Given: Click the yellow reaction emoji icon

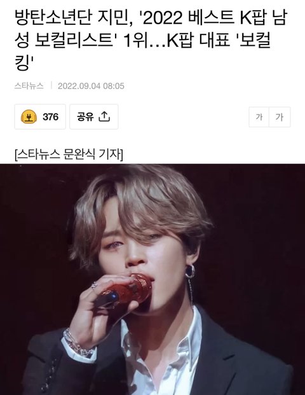Looking at the screenshot, I should pos(29,117).
